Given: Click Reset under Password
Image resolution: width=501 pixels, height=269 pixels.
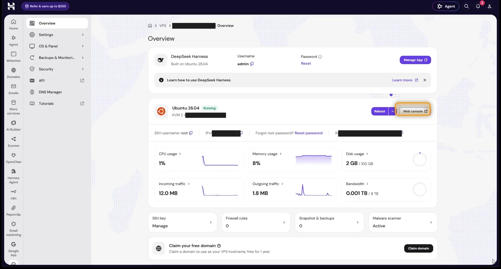Looking at the screenshot, I should (x=306, y=63).
